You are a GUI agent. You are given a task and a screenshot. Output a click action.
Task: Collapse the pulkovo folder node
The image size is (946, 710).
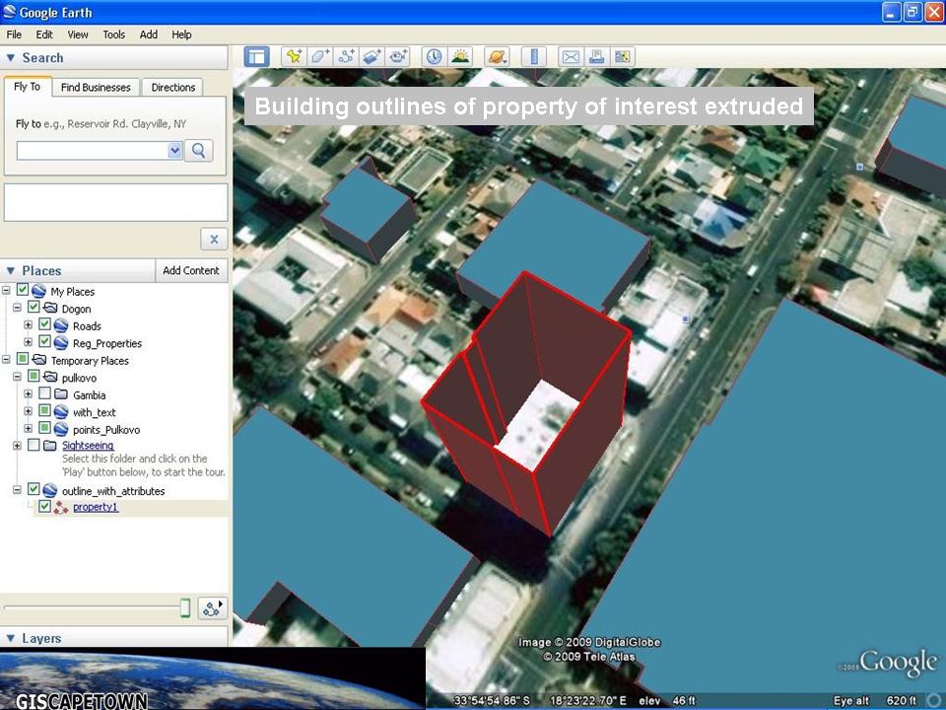[17, 377]
